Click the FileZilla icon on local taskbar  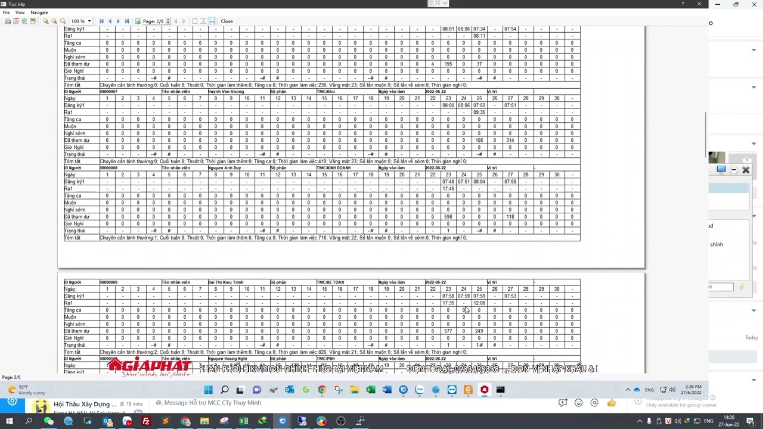click(x=146, y=421)
